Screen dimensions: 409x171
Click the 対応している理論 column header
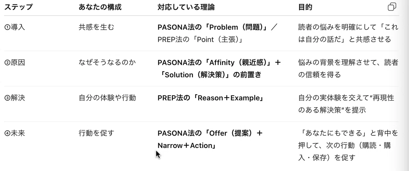(186, 7)
